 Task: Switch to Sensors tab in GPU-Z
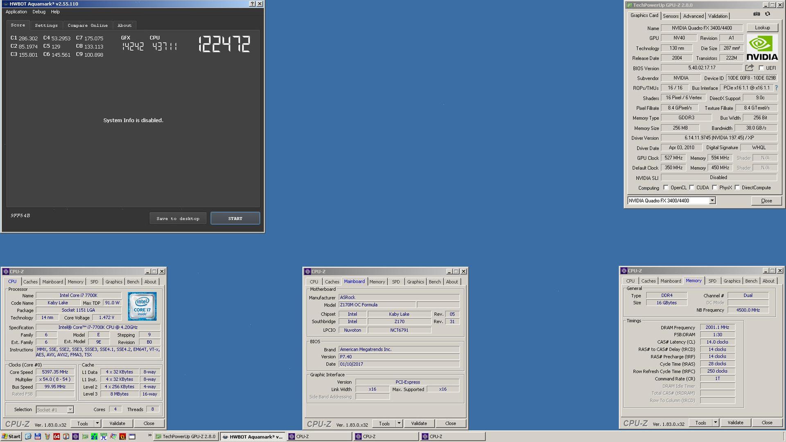(671, 16)
